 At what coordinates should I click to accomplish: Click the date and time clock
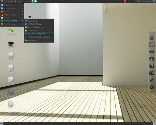[x=144, y=1]
